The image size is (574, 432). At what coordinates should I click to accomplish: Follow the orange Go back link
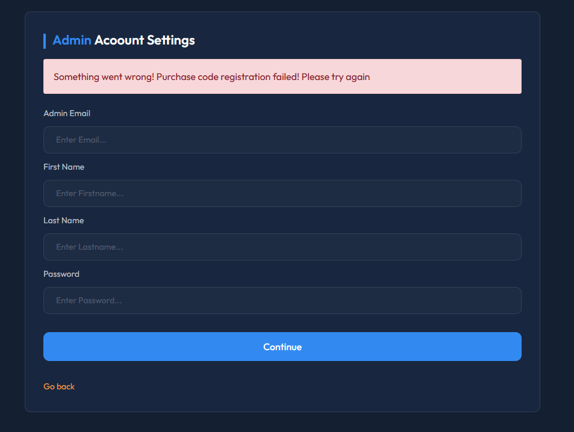coord(59,386)
